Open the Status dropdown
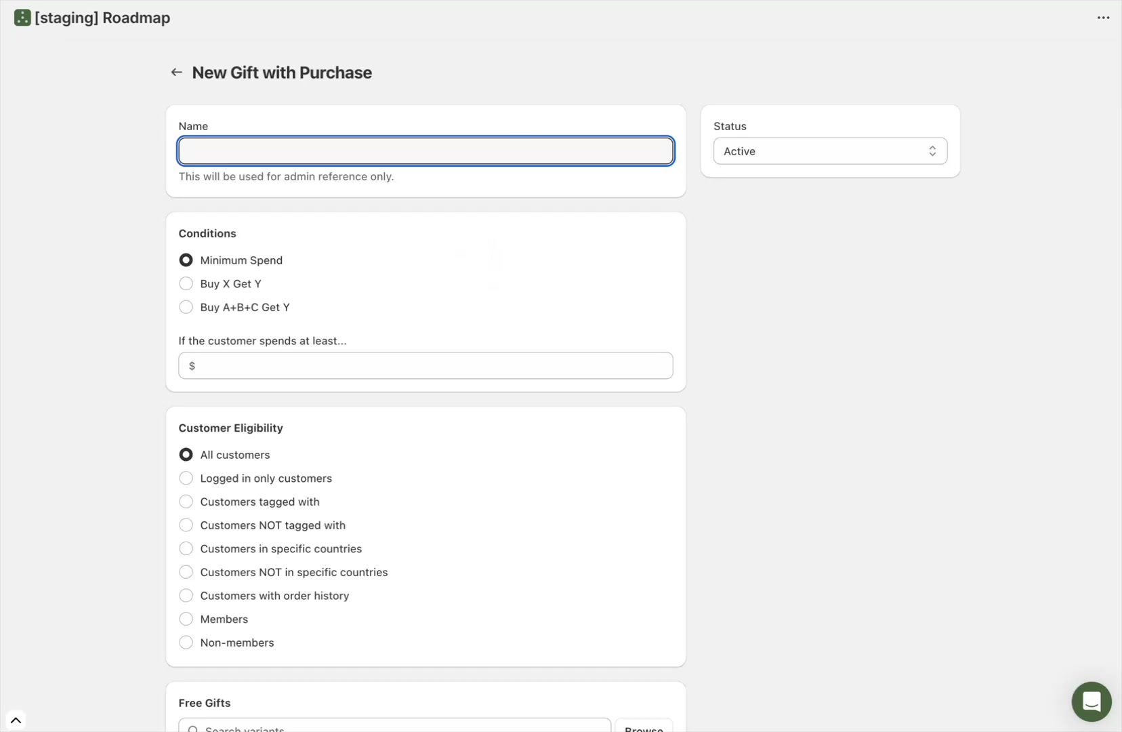Image resolution: width=1122 pixels, height=732 pixels. pos(830,151)
